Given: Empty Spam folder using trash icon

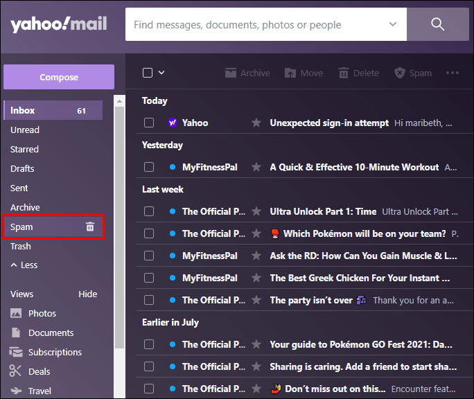Looking at the screenshot, I should (90, 227).
